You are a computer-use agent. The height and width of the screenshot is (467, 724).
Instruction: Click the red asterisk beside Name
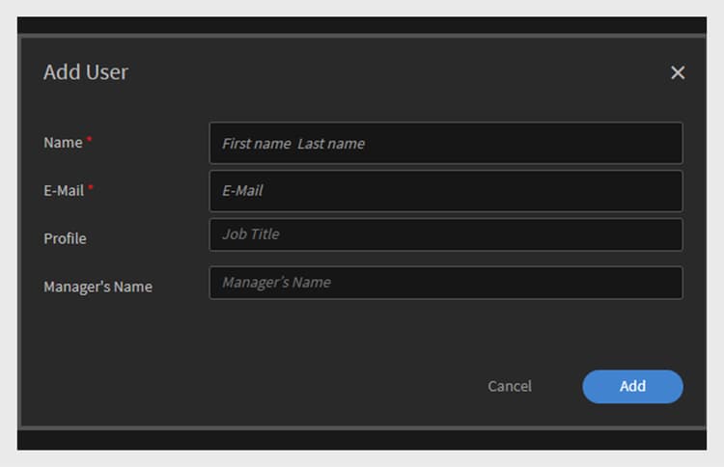point(89,139)
